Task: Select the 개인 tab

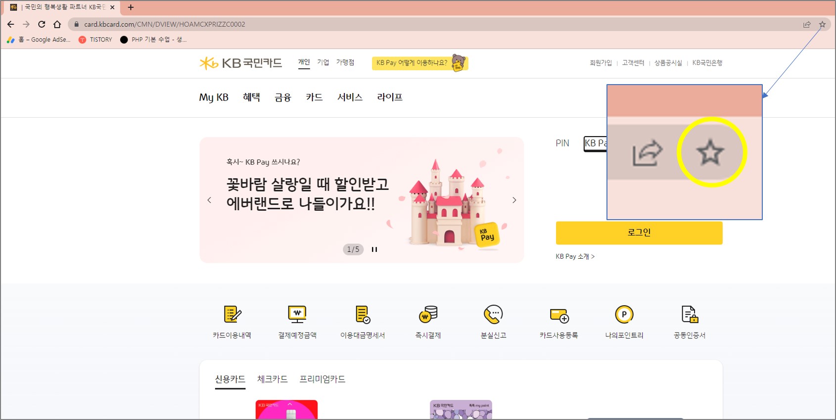Action: pyautogui.click(x=304, y=62)
